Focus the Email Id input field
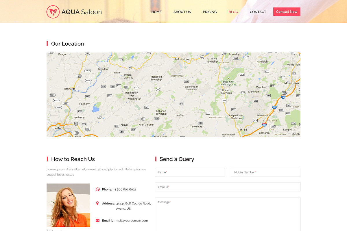Screen dimensions: 347x231 click(228, 187)
